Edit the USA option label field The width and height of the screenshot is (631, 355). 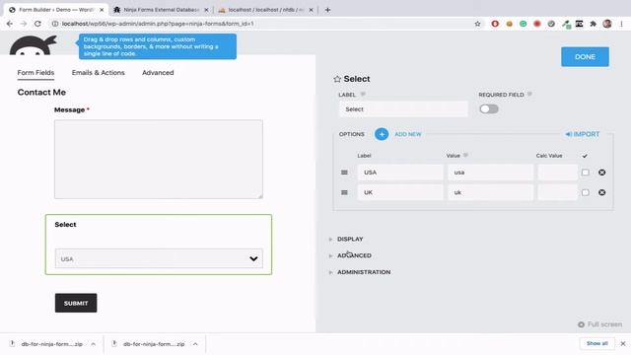400,173
